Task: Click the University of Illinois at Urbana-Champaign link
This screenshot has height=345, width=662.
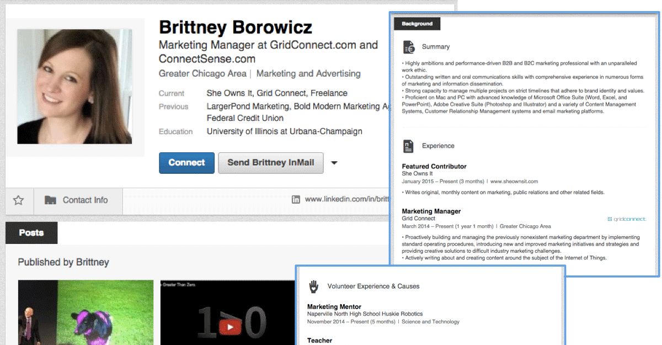Action: pyautogui.click(x=285, y=131)
